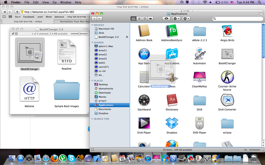Image resolution: width=265 pixels, height=165 pixels.
Task: Select the Automator app icon
Action: tap(200, 54)
